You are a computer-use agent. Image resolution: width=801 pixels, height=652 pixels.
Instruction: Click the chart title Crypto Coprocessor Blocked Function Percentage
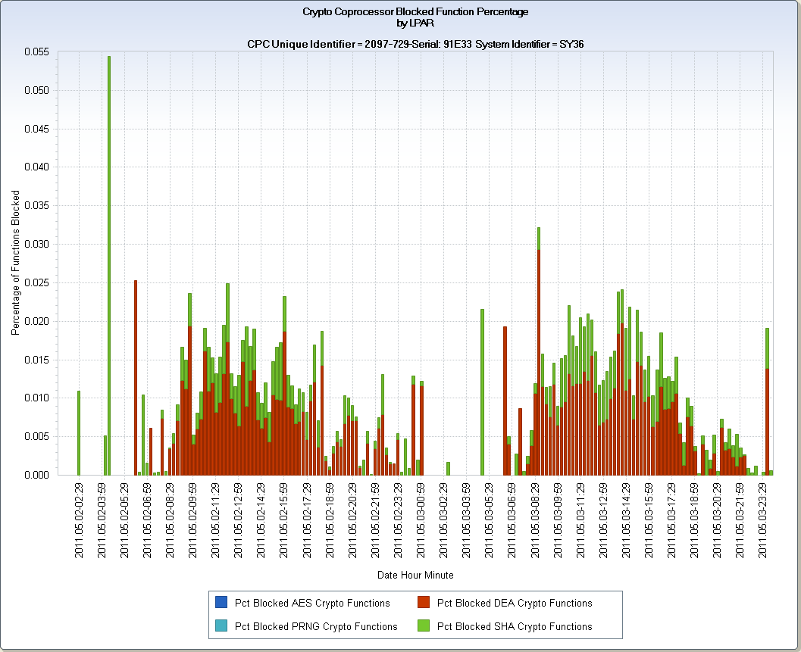(415, 12)
